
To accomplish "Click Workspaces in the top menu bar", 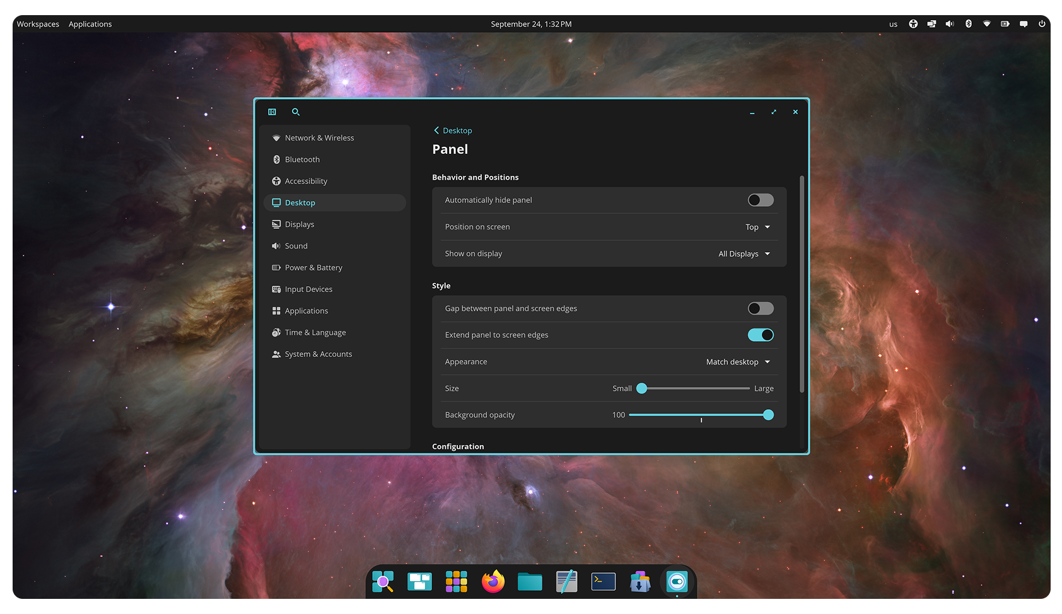I will click(38, 23).
